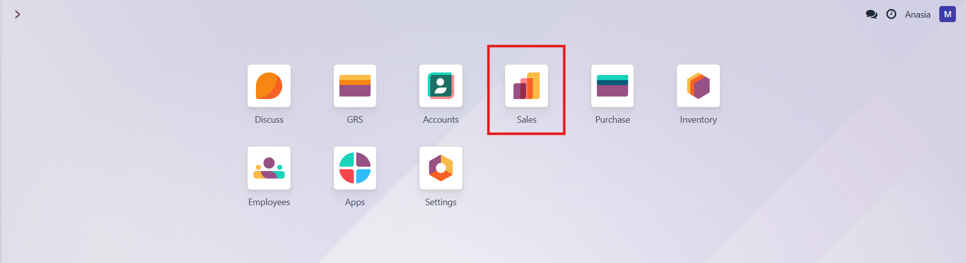Viewport: 966px width, 263px height.
Task: Click the Settings text label
Action: (440, 202)
